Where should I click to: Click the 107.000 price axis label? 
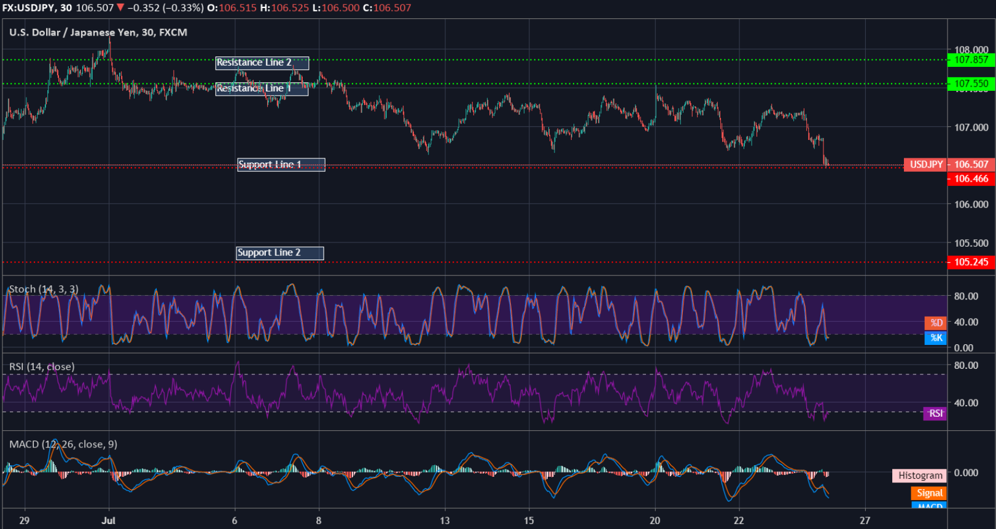971,128
